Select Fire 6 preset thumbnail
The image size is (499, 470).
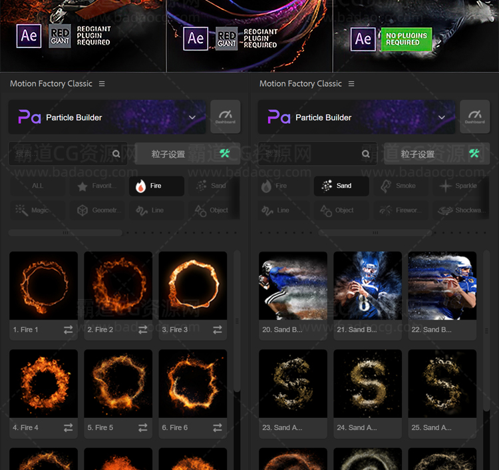click(x=193, y=383)
